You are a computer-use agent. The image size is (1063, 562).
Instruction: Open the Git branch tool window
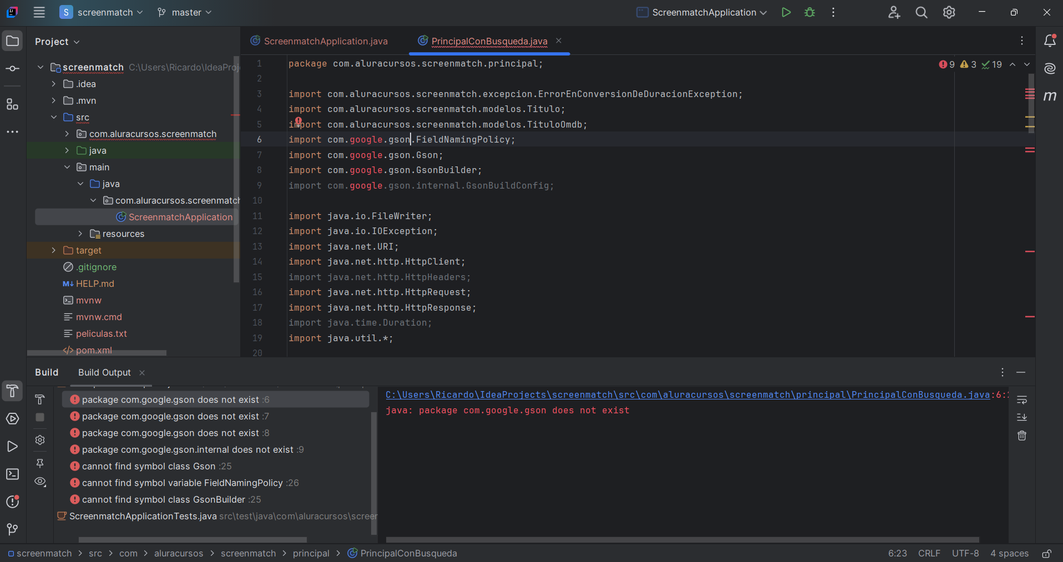13,529
